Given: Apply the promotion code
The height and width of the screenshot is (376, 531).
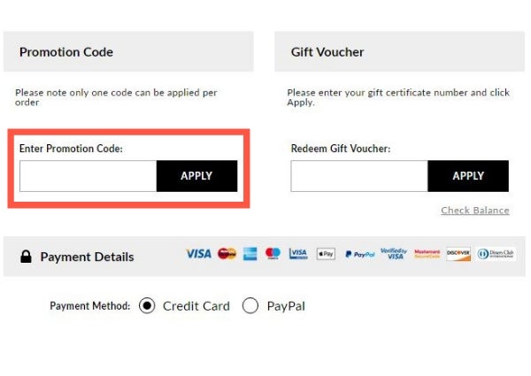Looking at the screenshot, I should point(196,176).
